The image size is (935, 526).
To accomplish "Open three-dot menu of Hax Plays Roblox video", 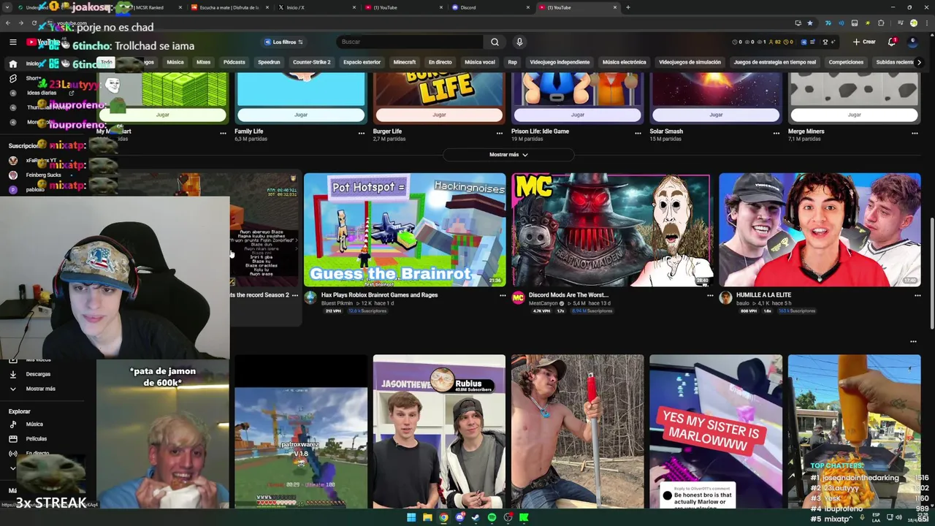I will [x=503, y=296].
